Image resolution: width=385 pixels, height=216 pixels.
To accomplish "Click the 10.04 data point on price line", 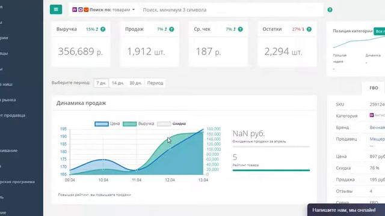I will (103, 160).
